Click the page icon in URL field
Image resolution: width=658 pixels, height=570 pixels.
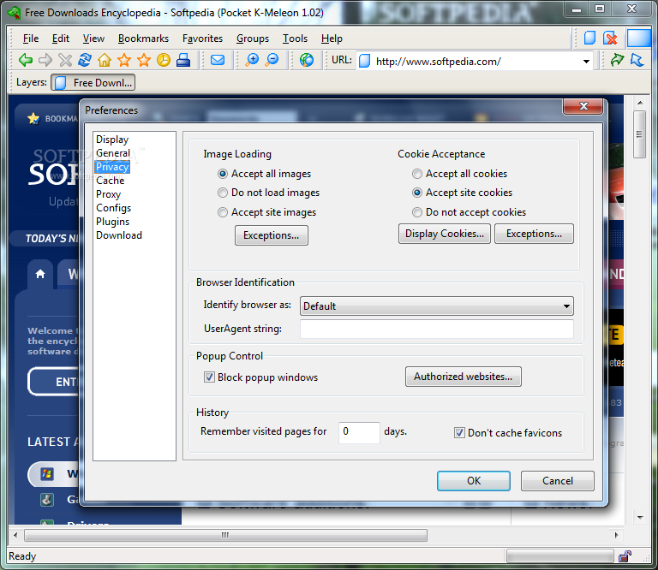(365, 61)
